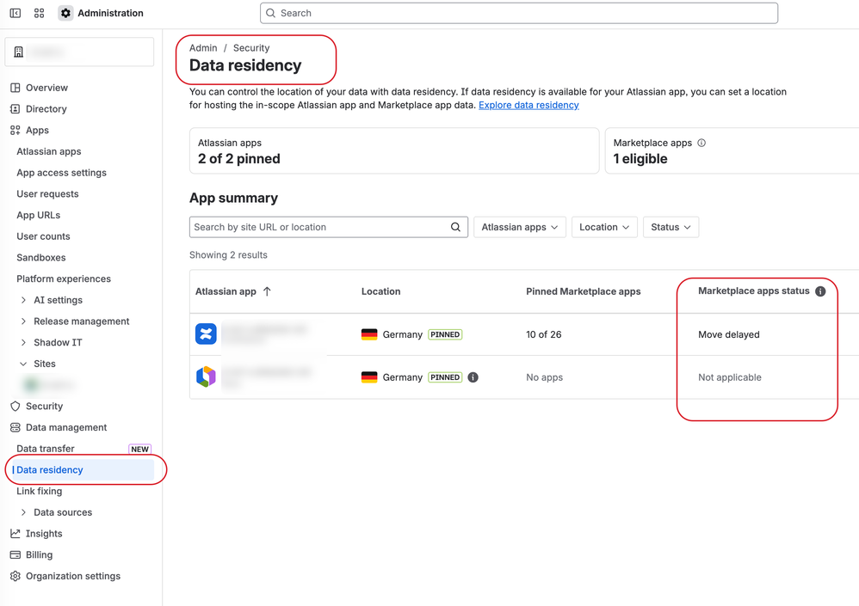Click the Marketplace apps 1 eligible card

pos(732,151)
